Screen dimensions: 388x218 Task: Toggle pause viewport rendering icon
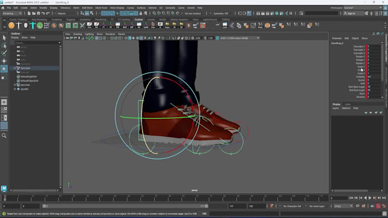coord(291,13)
